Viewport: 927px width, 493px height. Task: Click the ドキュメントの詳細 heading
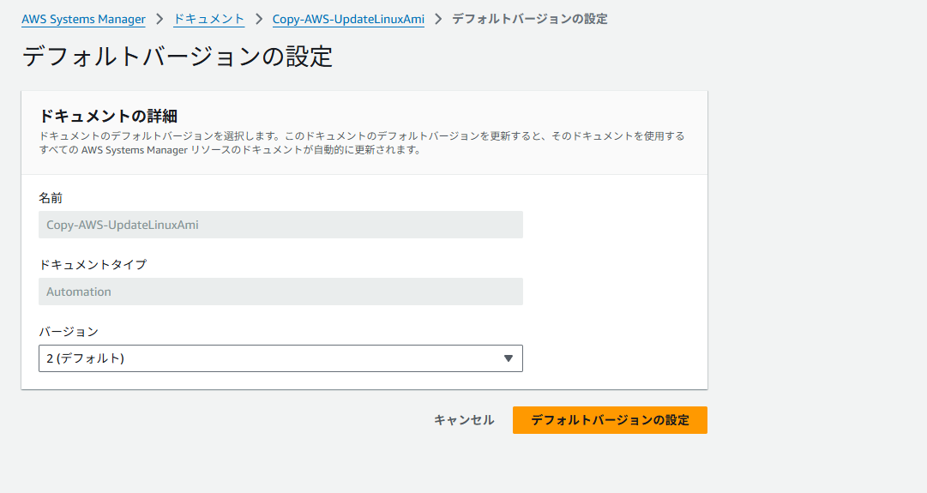point(108,116)
